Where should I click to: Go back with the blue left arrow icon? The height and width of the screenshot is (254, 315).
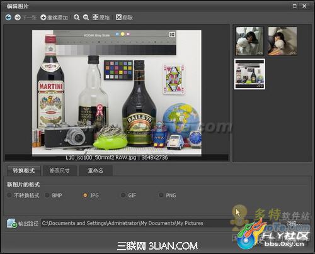point(8,17)
